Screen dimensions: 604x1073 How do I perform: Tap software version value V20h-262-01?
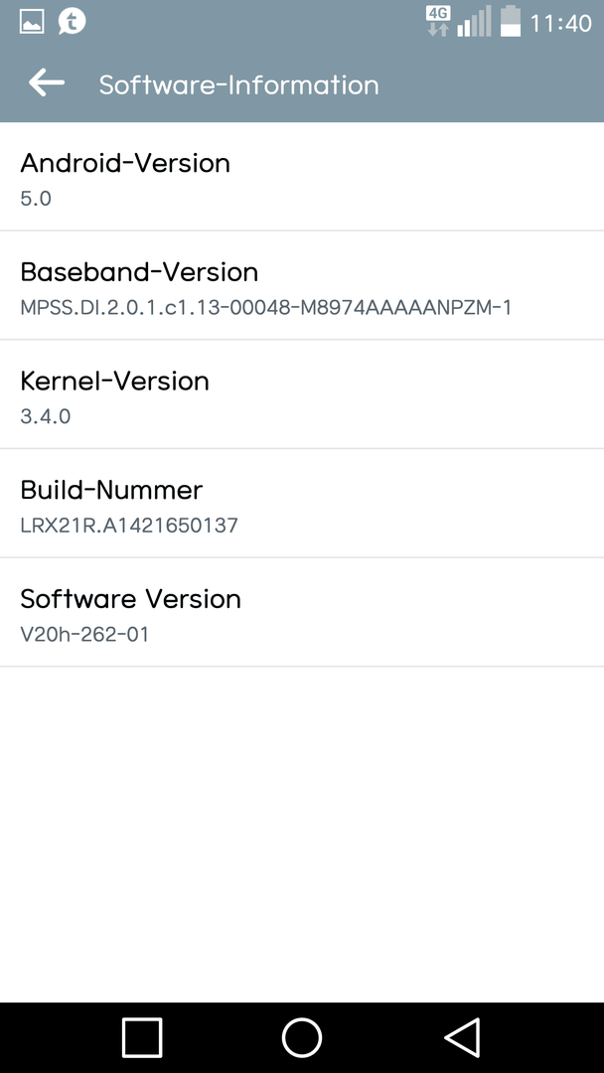click(x=84, y=634)
